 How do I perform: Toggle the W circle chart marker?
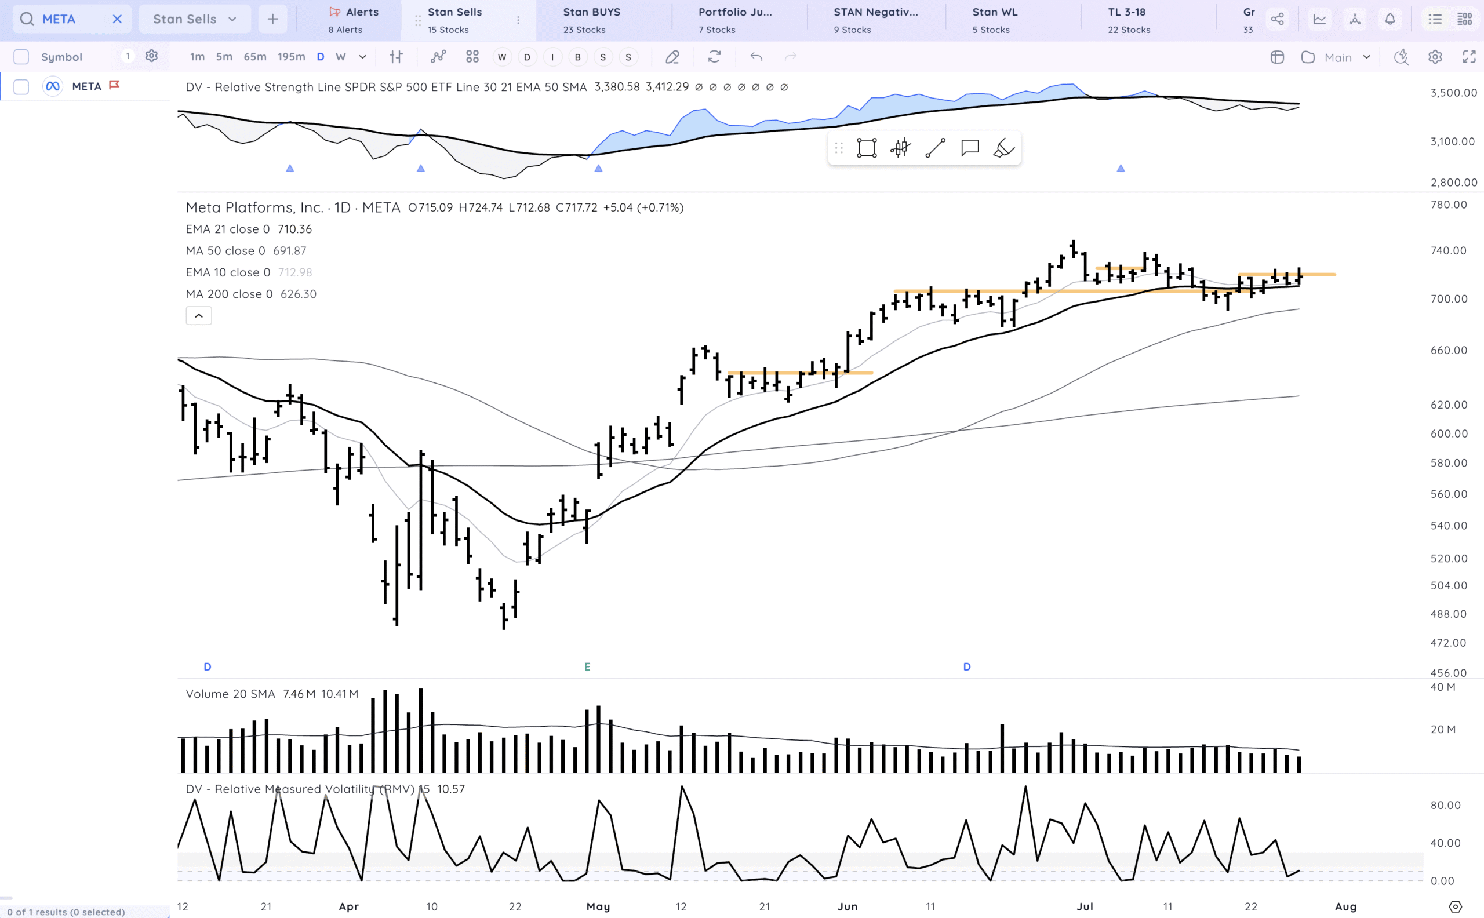(x=501, y=57)
